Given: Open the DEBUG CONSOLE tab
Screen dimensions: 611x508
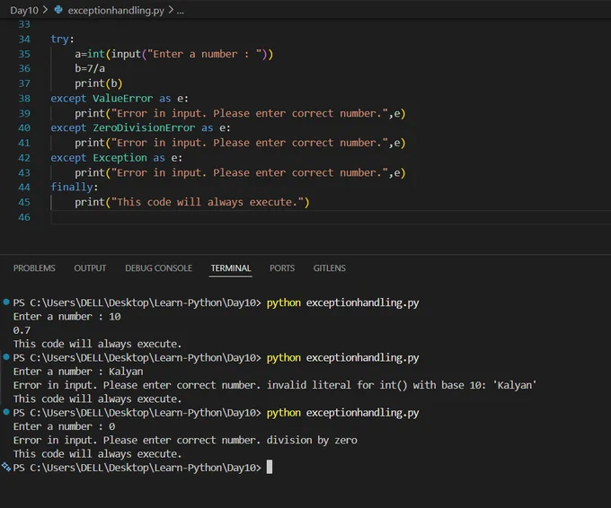Looking at the screenshot, I should [159, 268].
